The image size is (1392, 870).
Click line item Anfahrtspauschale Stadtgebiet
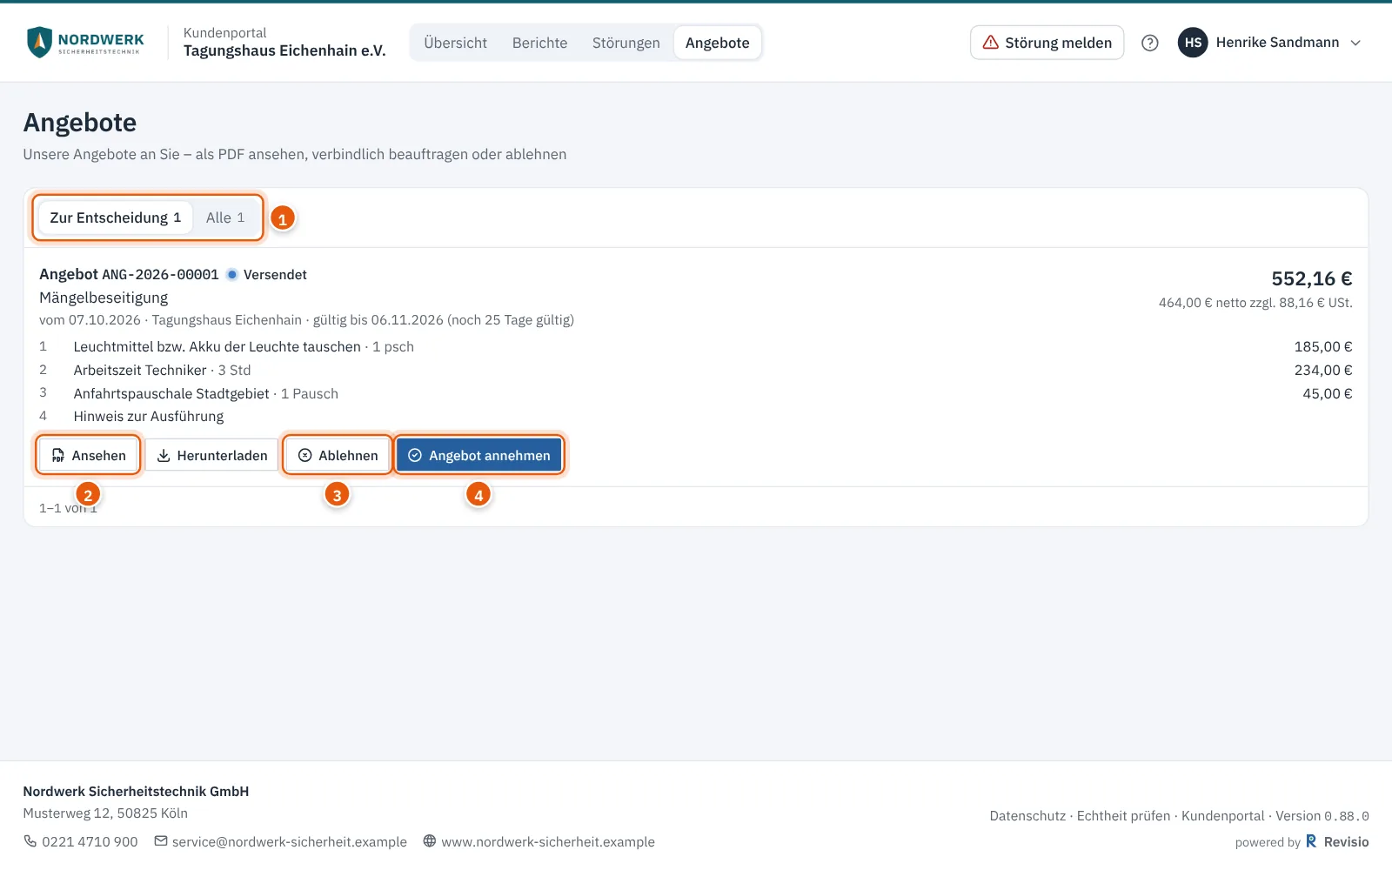click(171, 393)
